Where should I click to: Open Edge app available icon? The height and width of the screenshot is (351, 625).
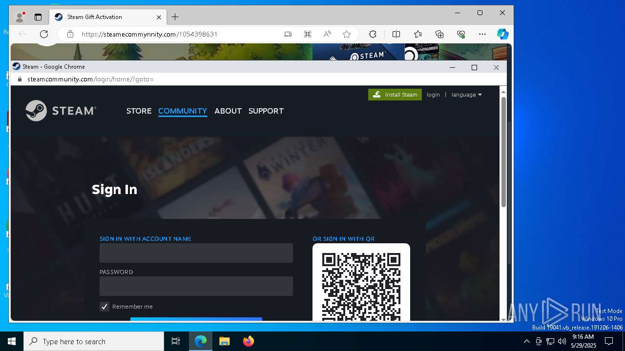tap(288, 34)
